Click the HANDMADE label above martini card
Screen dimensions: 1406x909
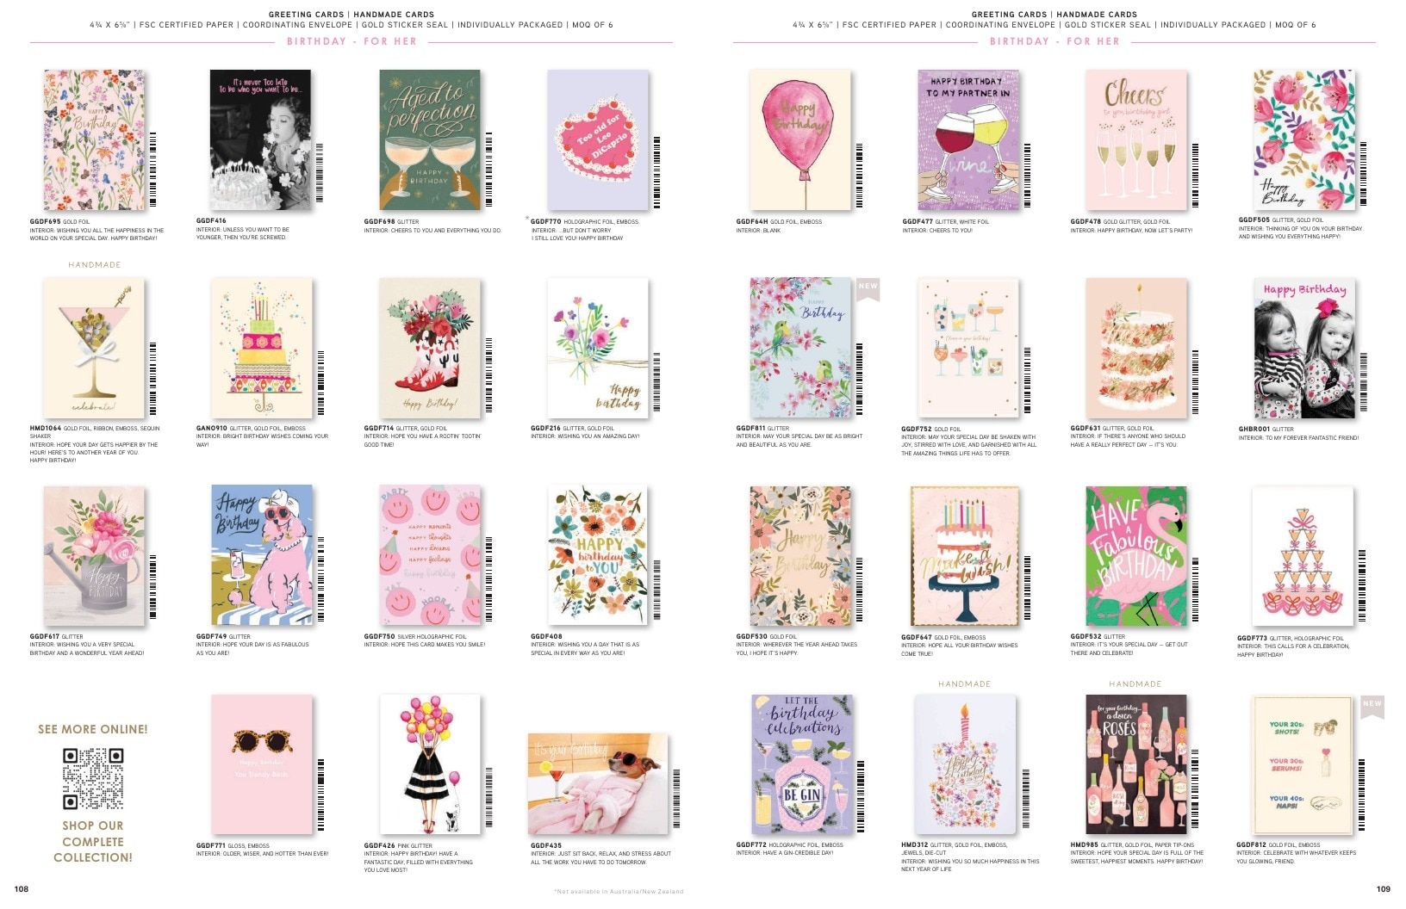coord(95,265)
